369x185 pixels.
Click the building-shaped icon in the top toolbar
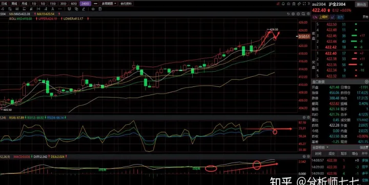pyautogui.click(x=294, y=4)
